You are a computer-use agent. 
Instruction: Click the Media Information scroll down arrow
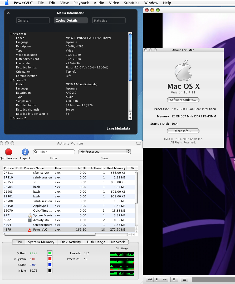click(130, 118)
